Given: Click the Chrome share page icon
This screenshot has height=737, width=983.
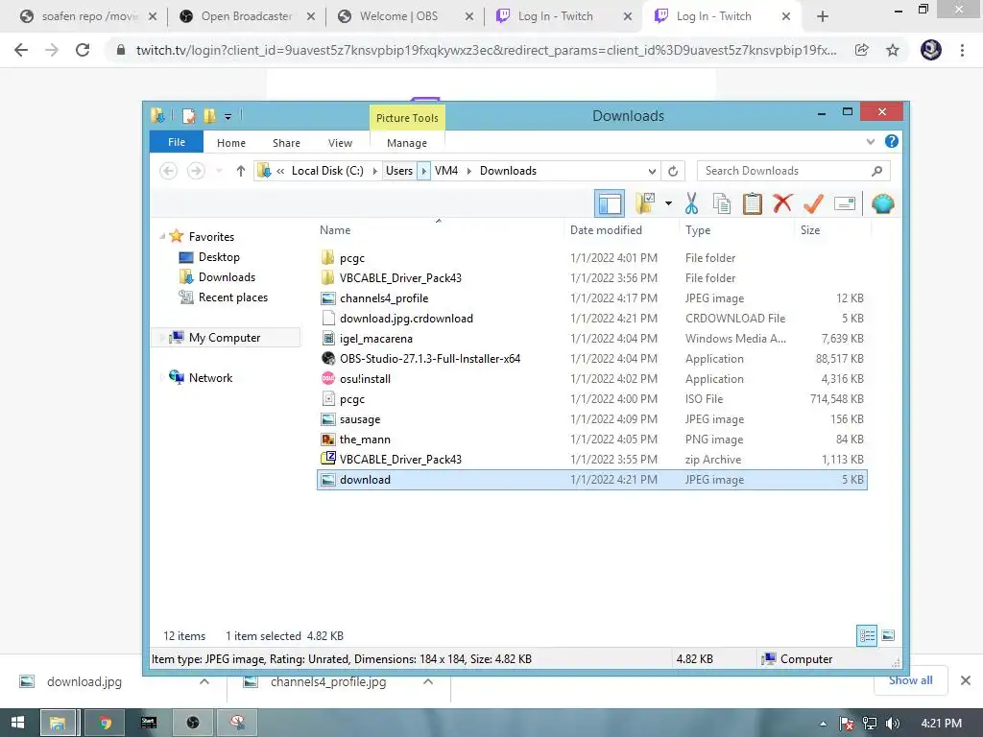Looking at the screenshot, I should (x=862, y=50).
